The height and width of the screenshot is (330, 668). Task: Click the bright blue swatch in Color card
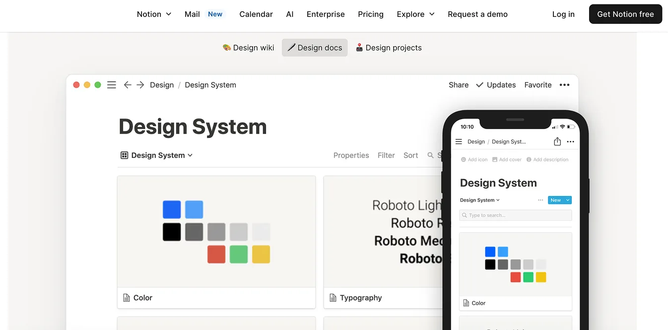pos(172,209)
